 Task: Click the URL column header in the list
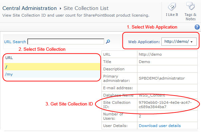click(x=9, y=58)
